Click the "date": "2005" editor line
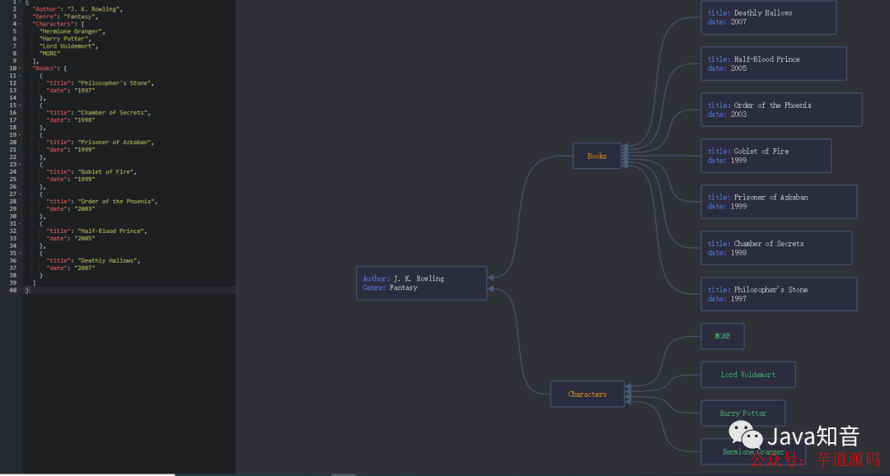Image resolution: width=890 pixels, height=476 pixels. coord(70,238)
